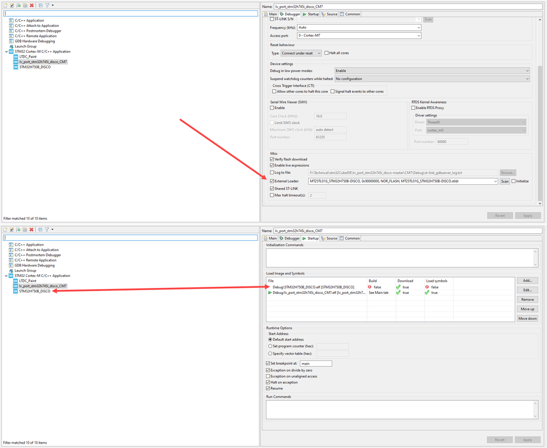Click red Delete configuration icon in Startup-settings dialog
This screenshot has width=547, height=448.
coord(31,229)
